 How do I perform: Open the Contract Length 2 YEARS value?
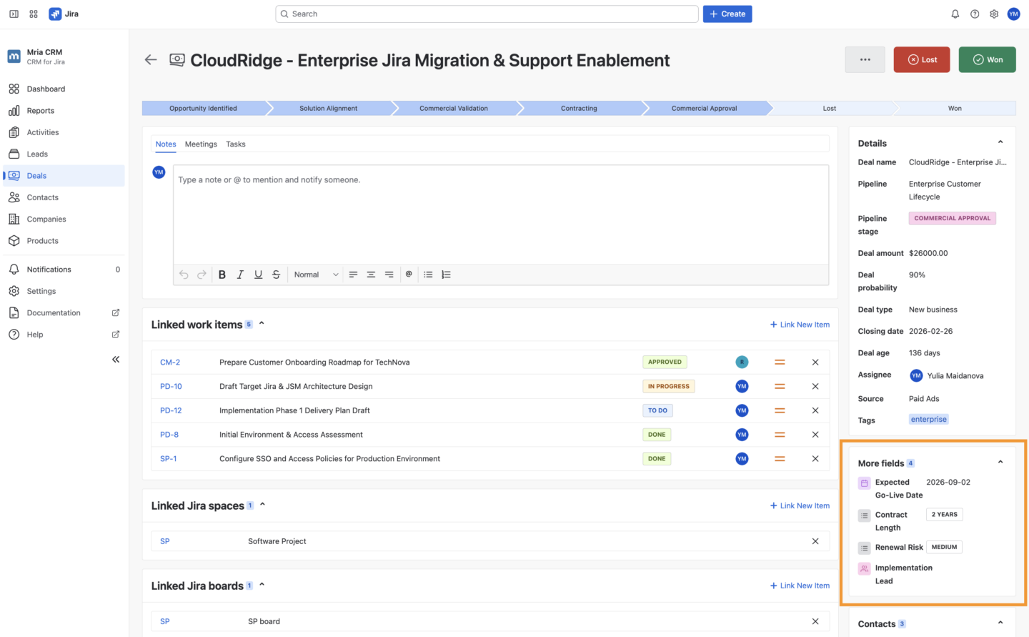pos(945,515)
